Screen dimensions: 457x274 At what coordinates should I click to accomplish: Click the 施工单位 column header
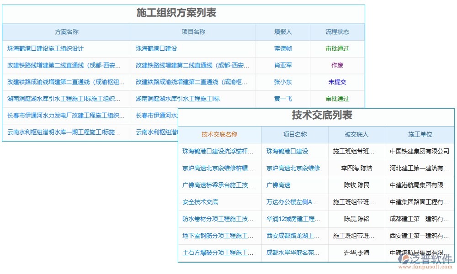point(420,134)
